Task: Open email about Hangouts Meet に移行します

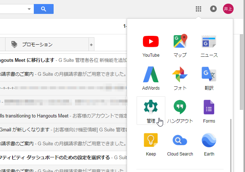Action: click(63, 60)
